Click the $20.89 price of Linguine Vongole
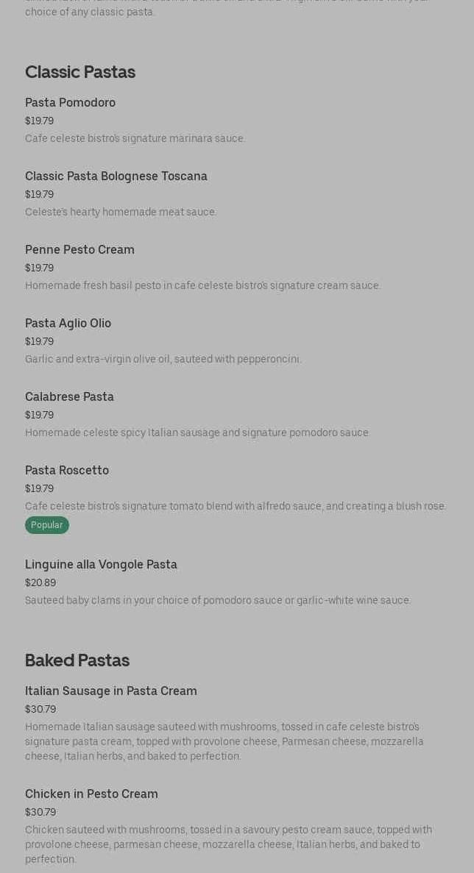Viewport: 474px width, 873px height. point(40,582)
